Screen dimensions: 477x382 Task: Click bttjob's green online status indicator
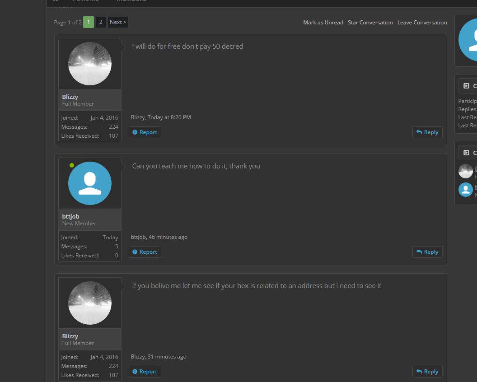pyautogui.click(x=72, y=165)
